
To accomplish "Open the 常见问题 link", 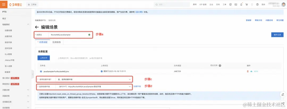I will [x=280, y=20].
